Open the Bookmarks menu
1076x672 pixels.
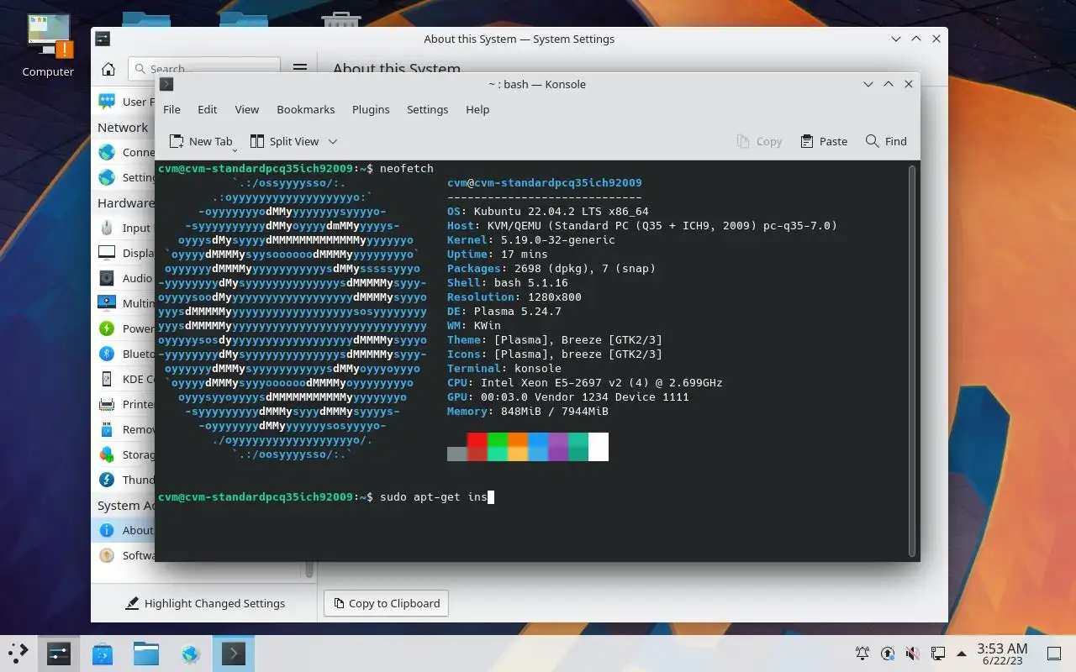click(306, 109)
